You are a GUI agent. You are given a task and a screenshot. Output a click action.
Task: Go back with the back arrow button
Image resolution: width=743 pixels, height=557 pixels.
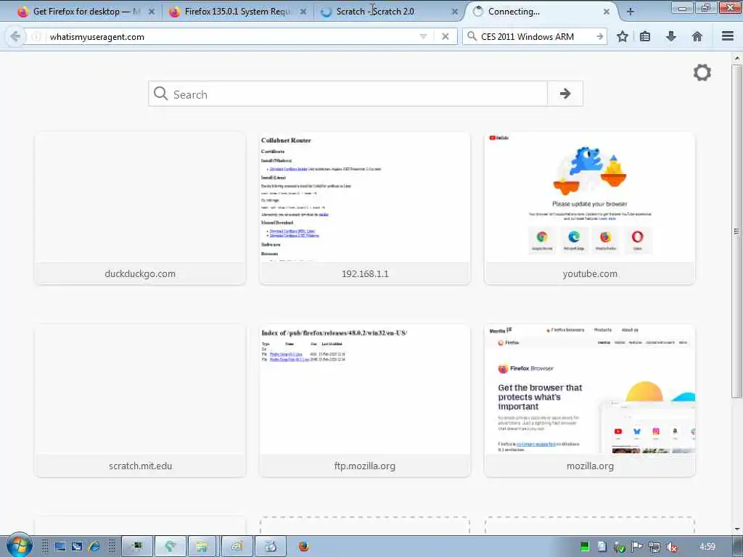coord(15,36)
